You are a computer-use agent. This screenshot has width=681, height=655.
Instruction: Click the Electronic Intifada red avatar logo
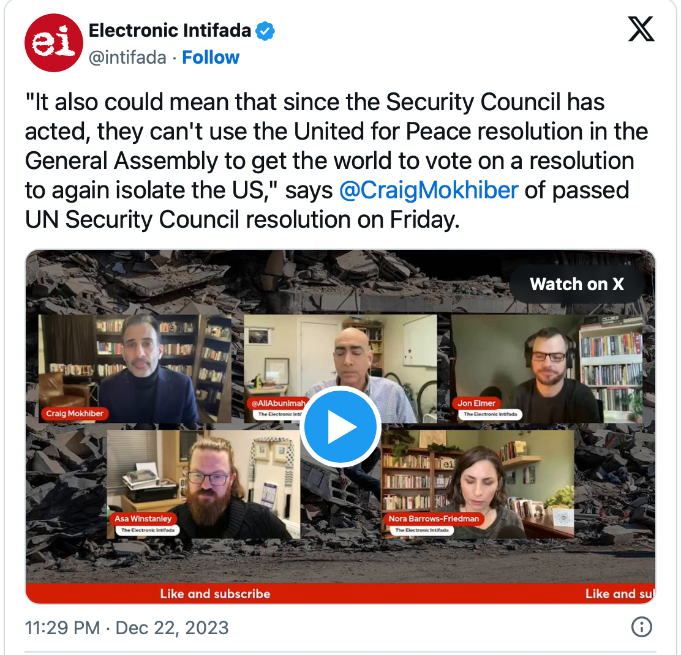(53, 42)
